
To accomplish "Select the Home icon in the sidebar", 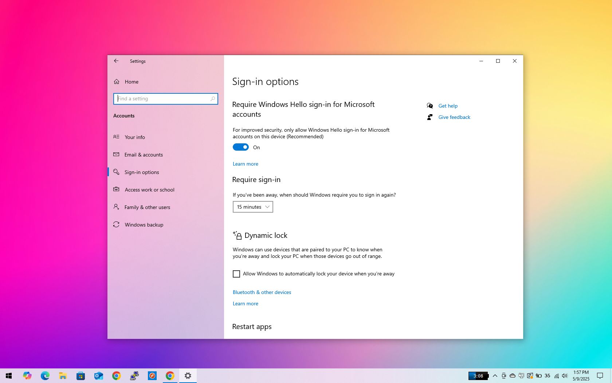I will click(117, 81).
